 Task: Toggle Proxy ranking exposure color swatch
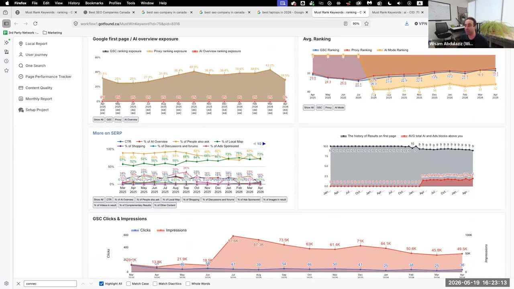click(149, 51)
